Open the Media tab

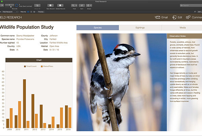click(182, 28)
